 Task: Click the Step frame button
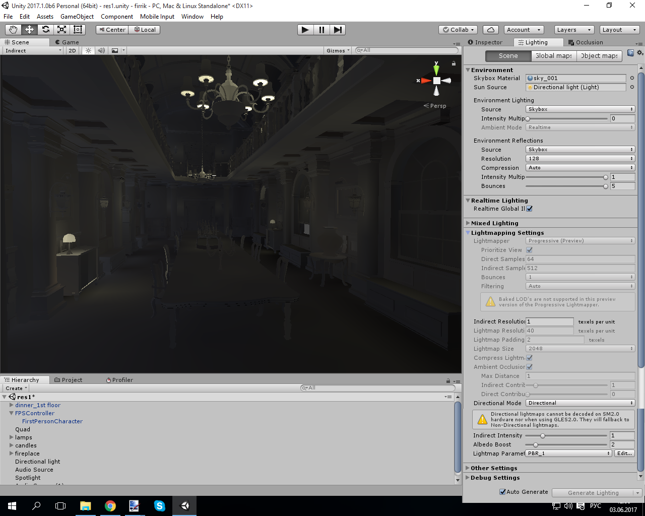337,30
